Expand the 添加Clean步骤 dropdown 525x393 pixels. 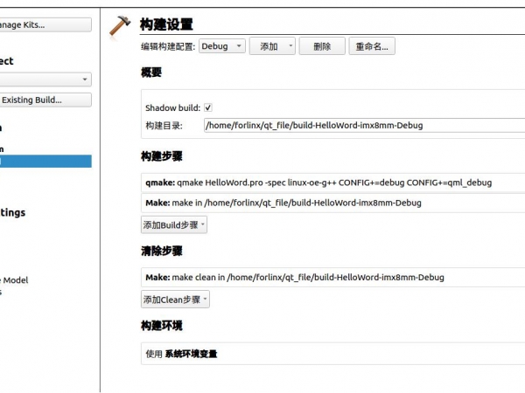pos(176,300)
